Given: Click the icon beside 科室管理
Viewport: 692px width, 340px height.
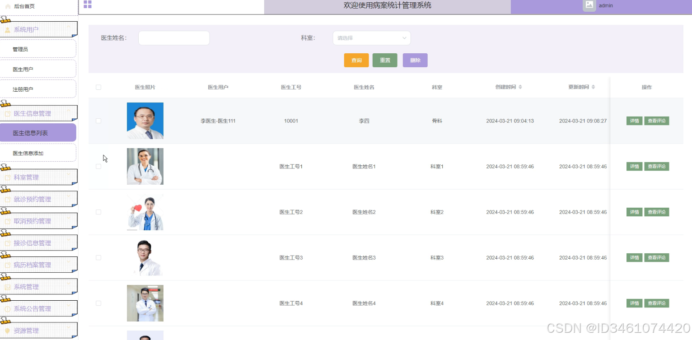Looking at the screenshot, I should click(x=8, y=177).
